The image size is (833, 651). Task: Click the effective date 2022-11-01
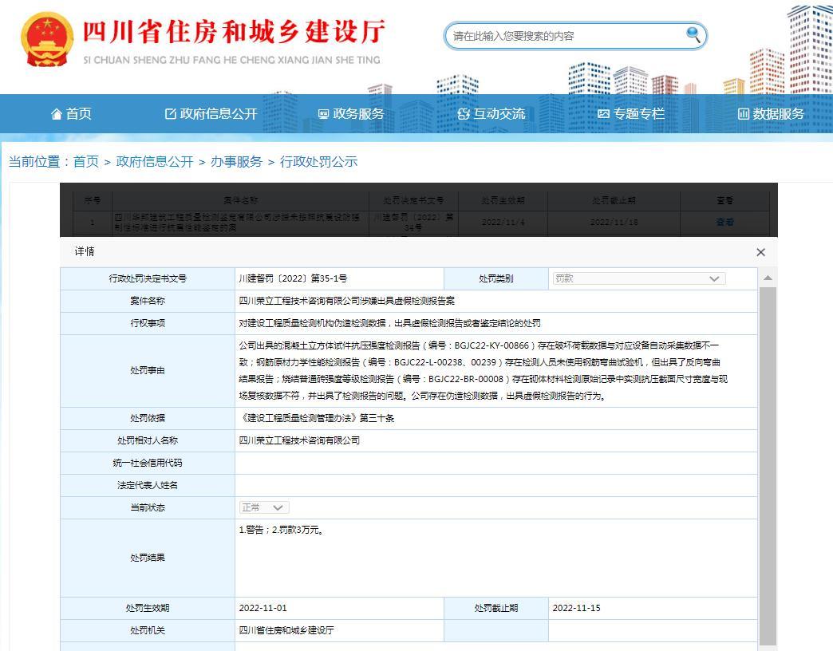pyautogui.click(x=263, y=608)
